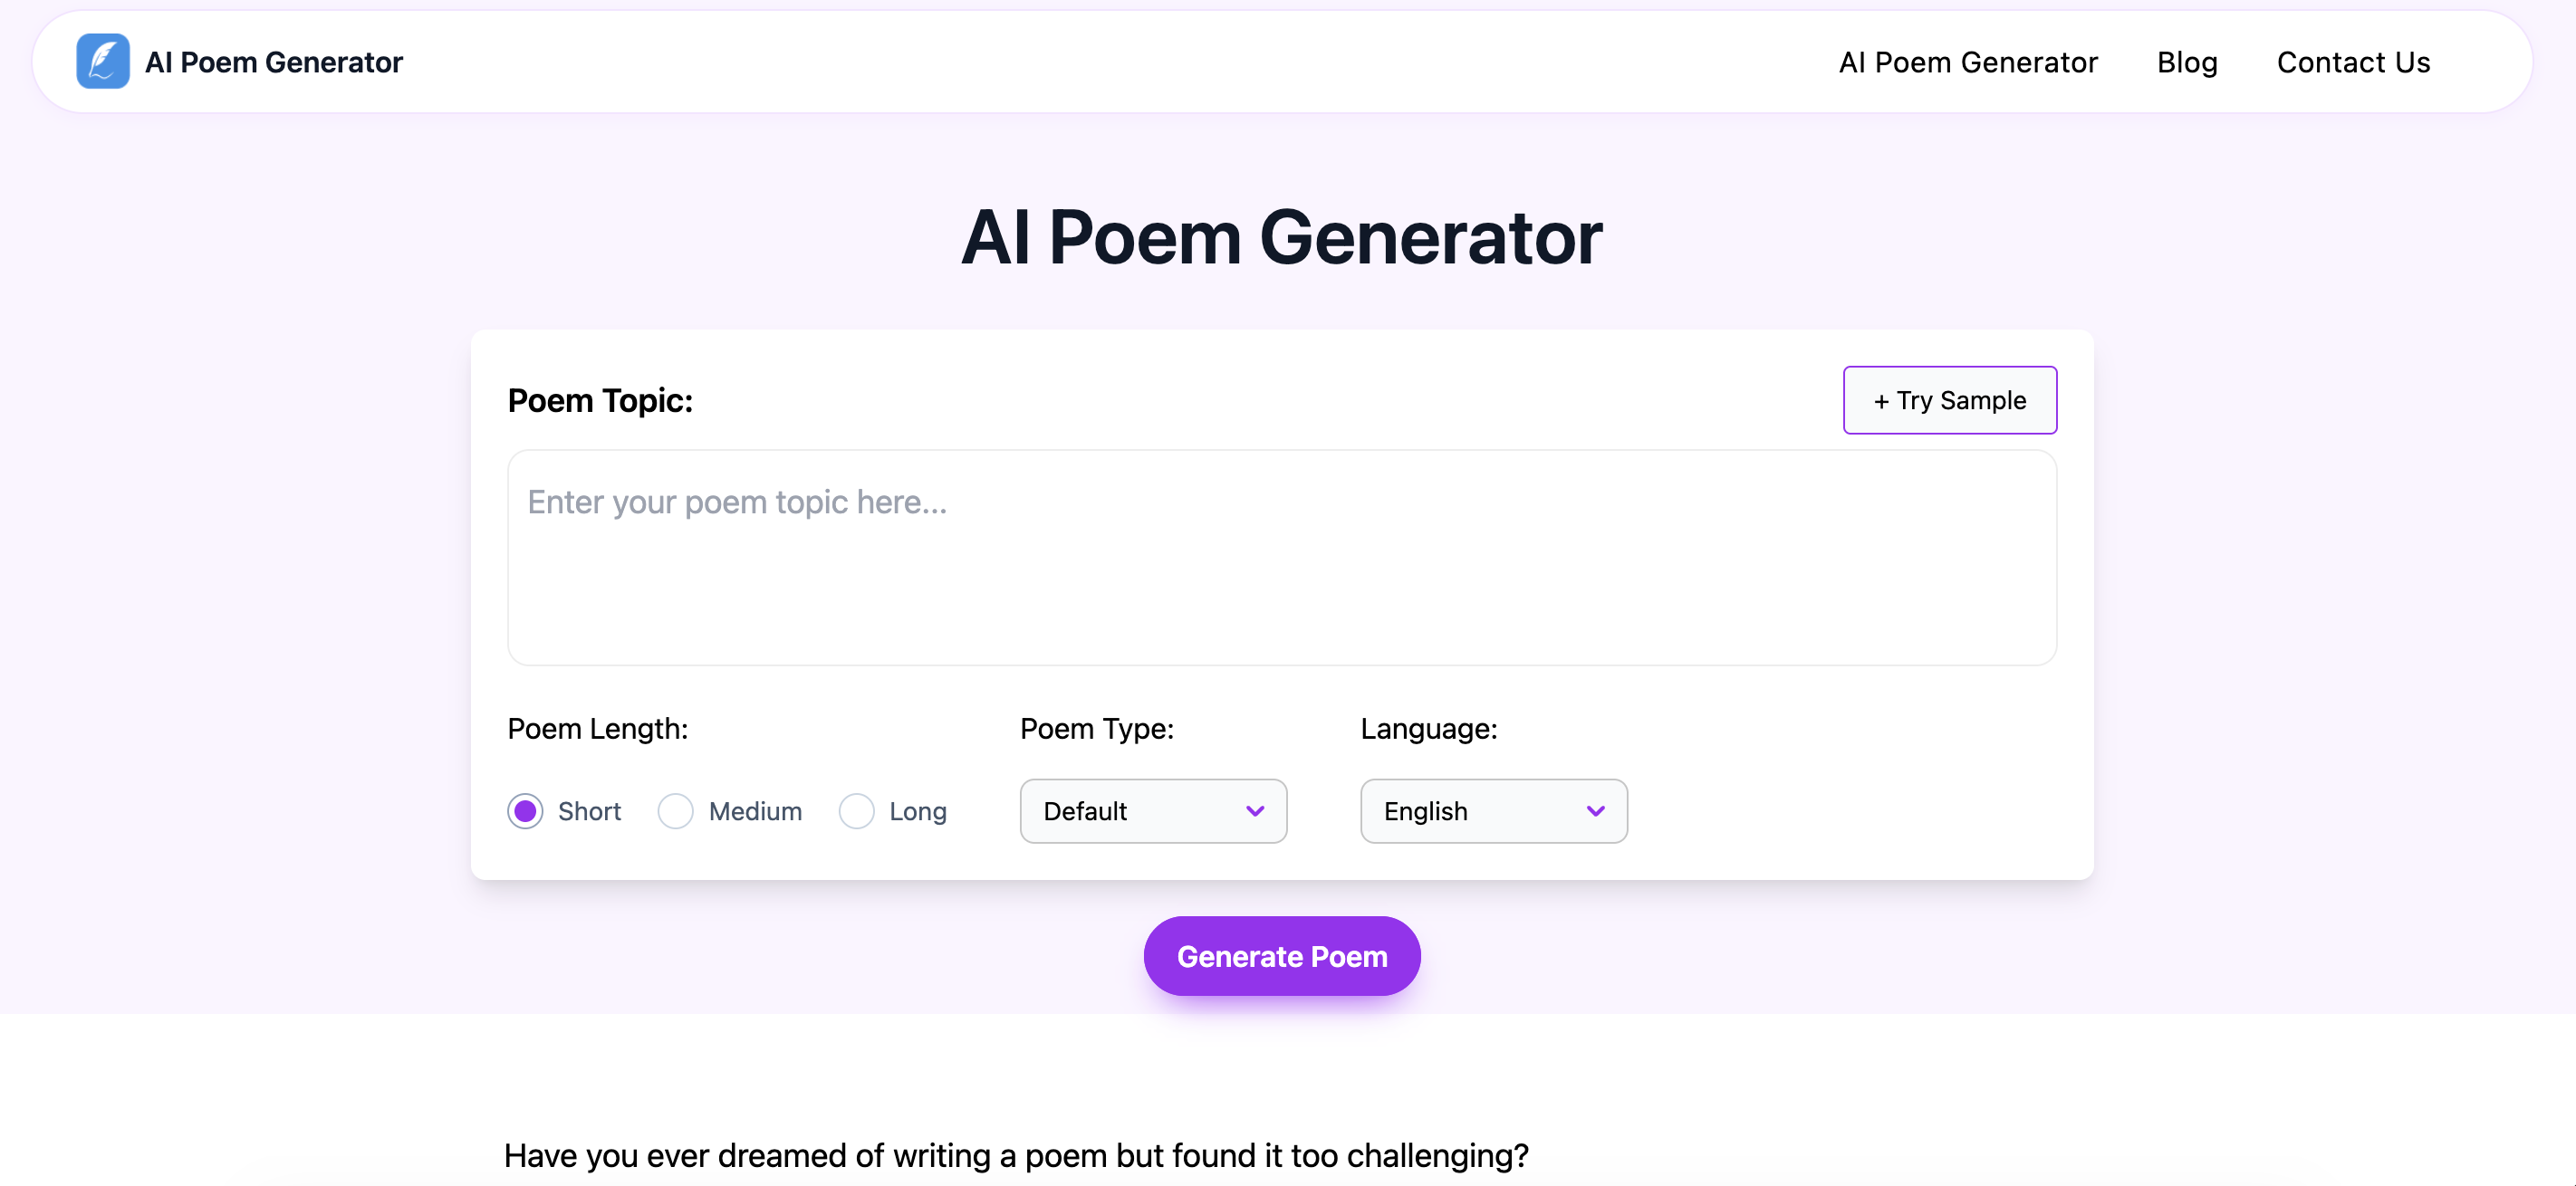Click the Long label text
The image size is (2576, 1186).
[x=917, y=811]
